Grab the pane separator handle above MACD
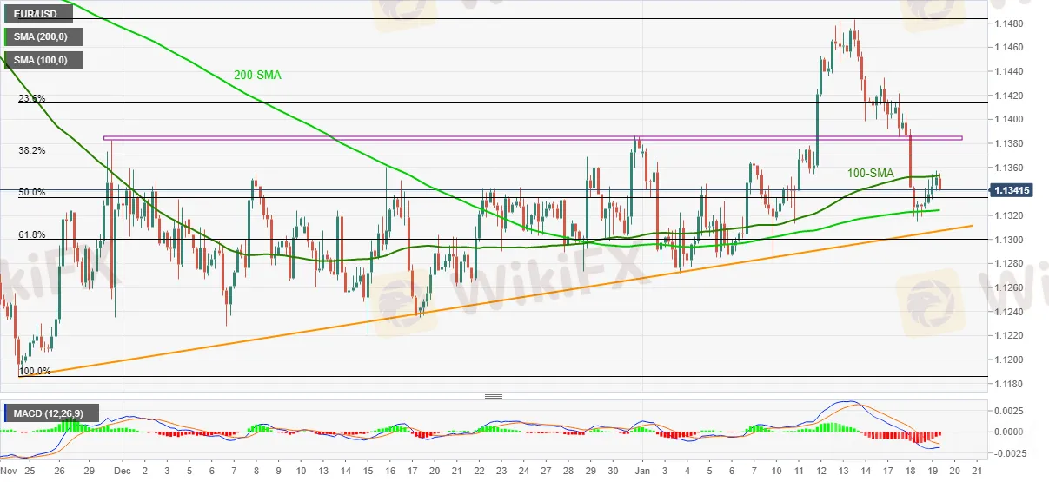Screen dimensions: 1049x482 tap(494, 396)
